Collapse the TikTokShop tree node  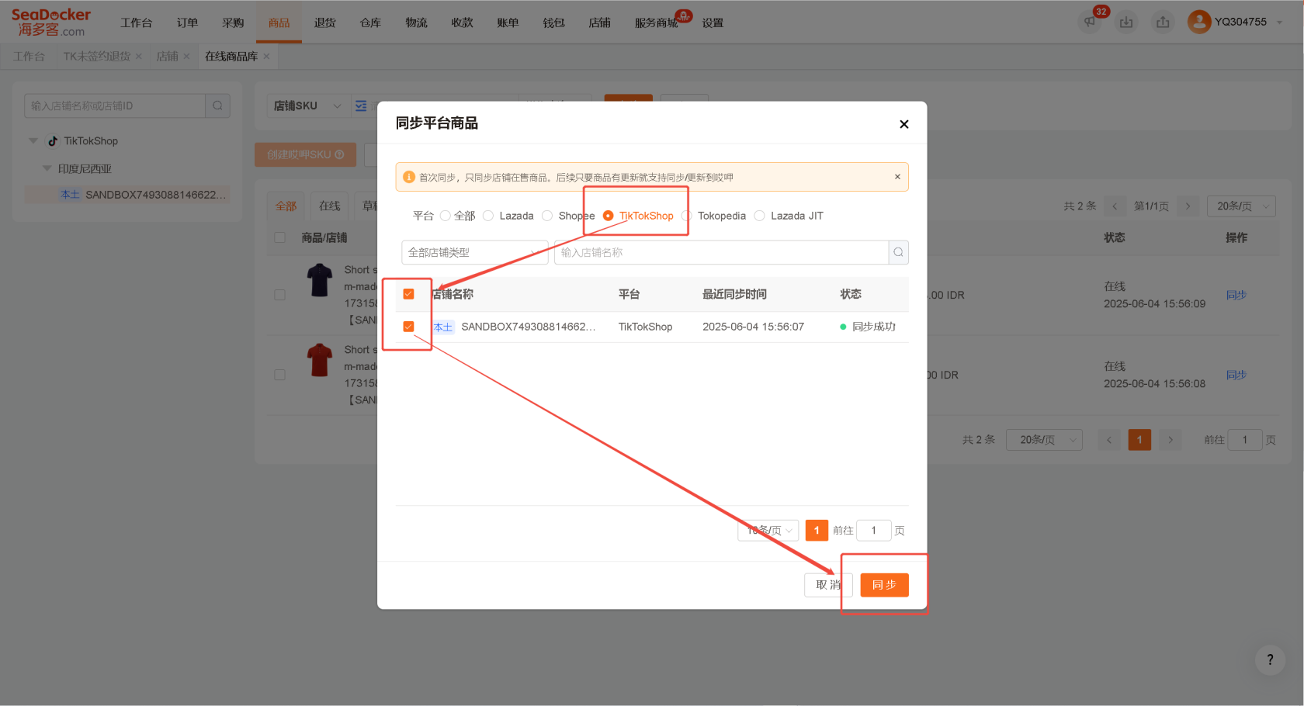pos(33,141)
